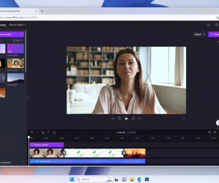Image resolution: width=219 pixels, height=183 pixels.
Task: Click the Import media button
Action: (x=9, y=34)
